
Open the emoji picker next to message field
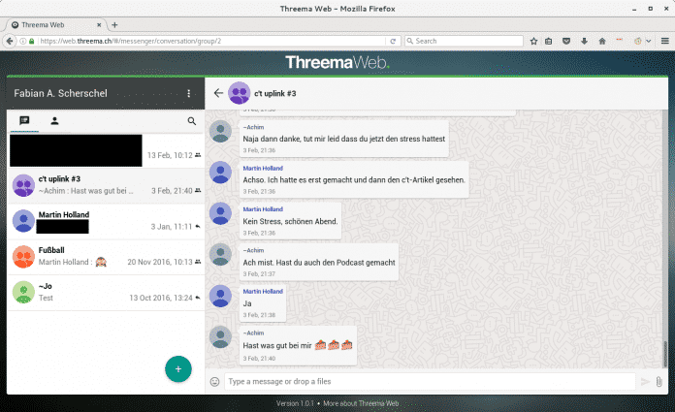click(214, 381)
